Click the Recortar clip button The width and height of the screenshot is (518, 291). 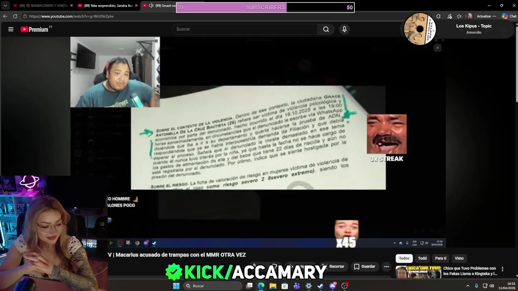pos(334,266)
